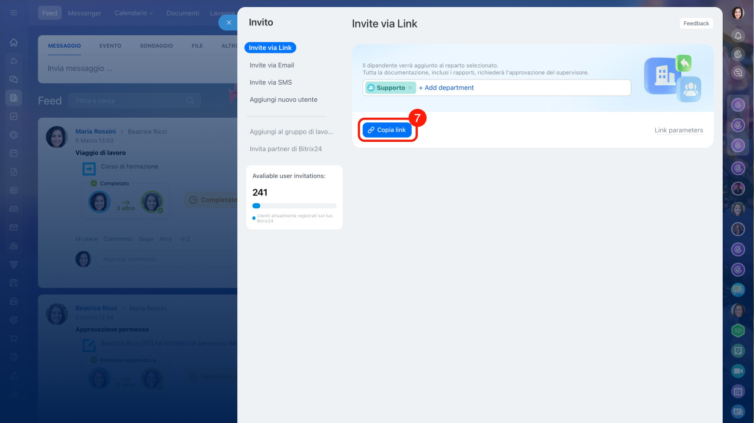Expand Link parameters options
This screenshot has height=423, width=754.
(679, 130)
